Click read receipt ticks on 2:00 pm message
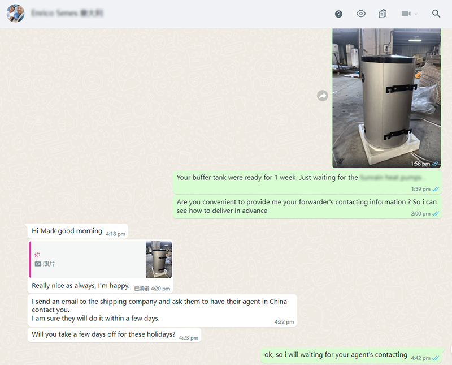Screen dimensions: 452x365 pyautogui.click(x=436, y=214)
